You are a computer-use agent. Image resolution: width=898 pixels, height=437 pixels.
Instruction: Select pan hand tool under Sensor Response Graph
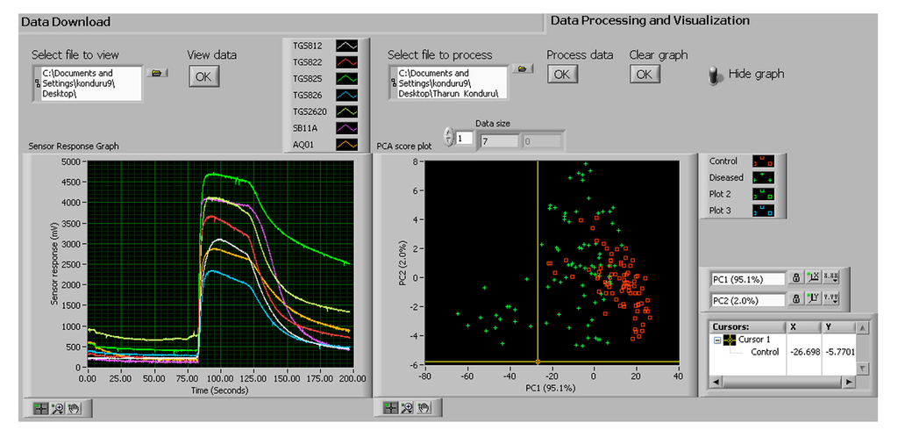[x=75, y=408]
